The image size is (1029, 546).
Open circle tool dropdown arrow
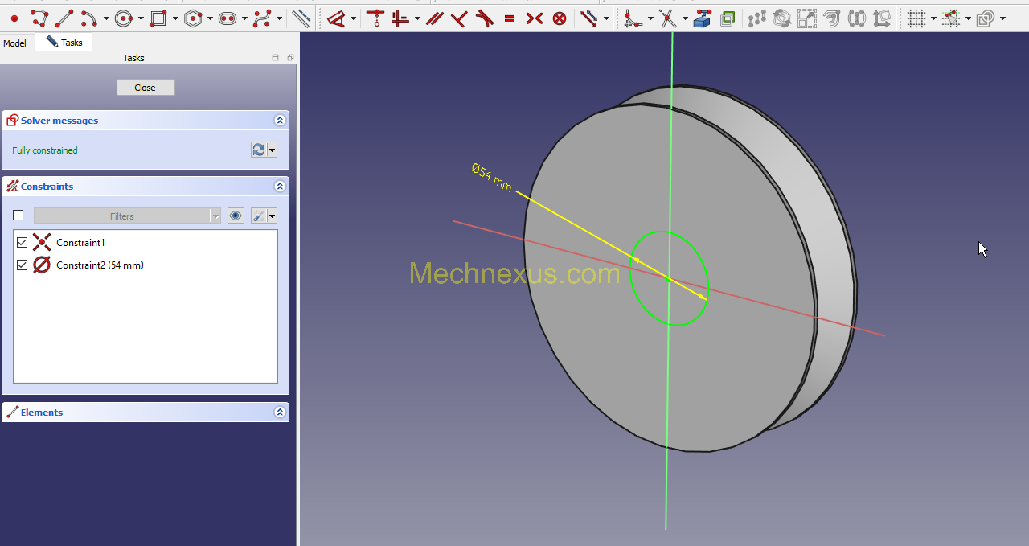click(x=141, y=18)
